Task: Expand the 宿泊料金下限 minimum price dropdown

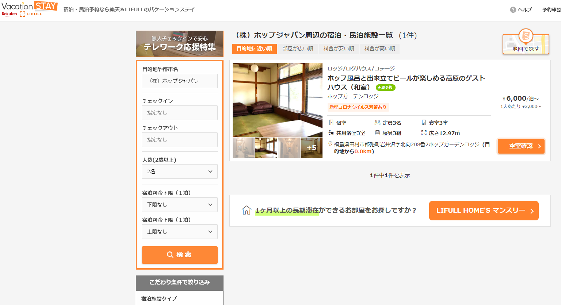Action: 180,205
